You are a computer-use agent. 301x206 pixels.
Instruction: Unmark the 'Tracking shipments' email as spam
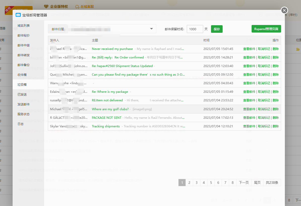264,126
